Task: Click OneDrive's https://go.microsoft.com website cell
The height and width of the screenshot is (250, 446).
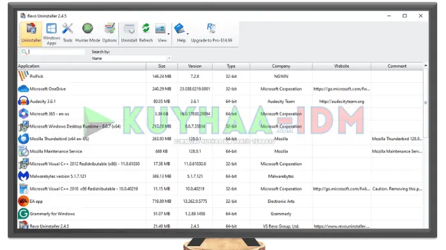Action: (342, 89)
